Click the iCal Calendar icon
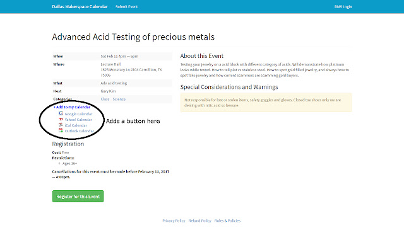Image resolution: width=404 pixels, height=252 pixels. (61, 125)
